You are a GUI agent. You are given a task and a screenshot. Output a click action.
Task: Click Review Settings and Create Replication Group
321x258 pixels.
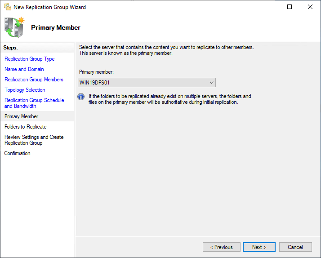tap(34, 140)
